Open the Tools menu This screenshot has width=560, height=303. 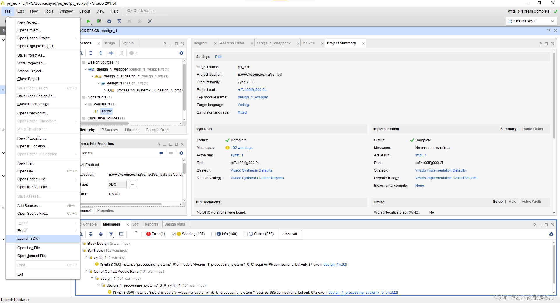tap(49, 11)
